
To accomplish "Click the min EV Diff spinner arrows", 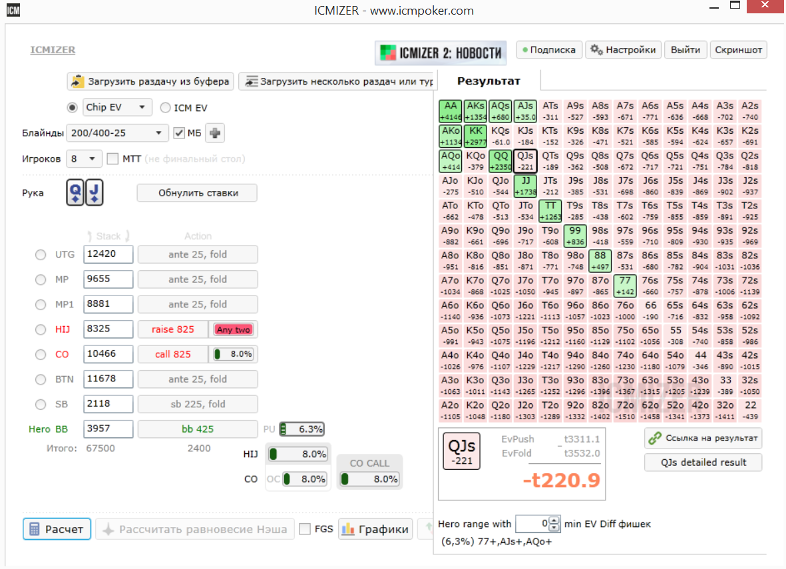I will 554,524.
